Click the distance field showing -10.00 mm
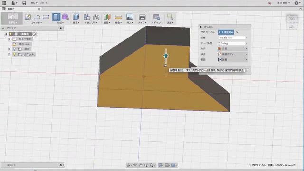Viewport: 304px width, 171px height. tap(231, 38)
